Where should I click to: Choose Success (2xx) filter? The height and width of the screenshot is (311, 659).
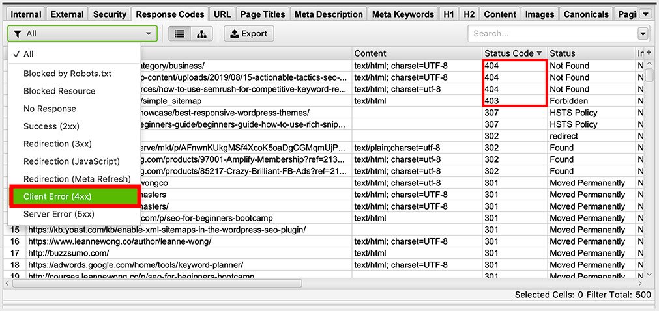pos(74,126)
